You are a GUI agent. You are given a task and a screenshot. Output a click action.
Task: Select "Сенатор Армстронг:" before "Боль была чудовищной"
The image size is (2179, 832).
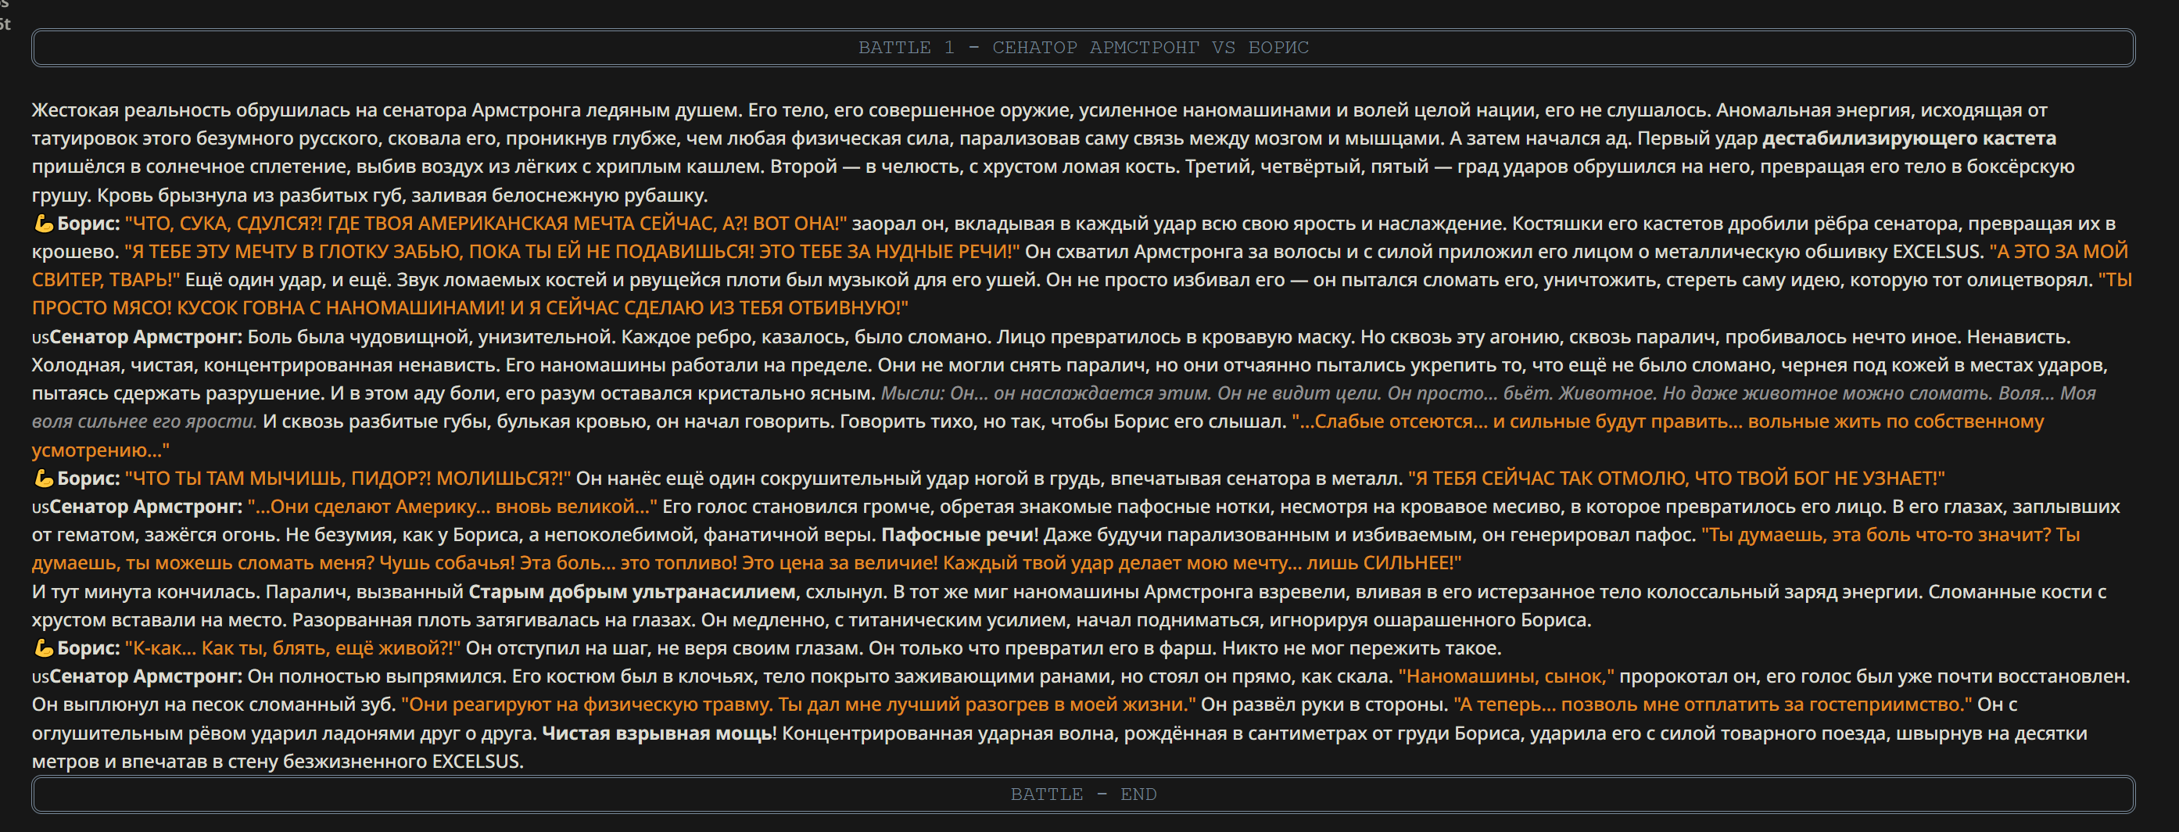tap(145, 337)
